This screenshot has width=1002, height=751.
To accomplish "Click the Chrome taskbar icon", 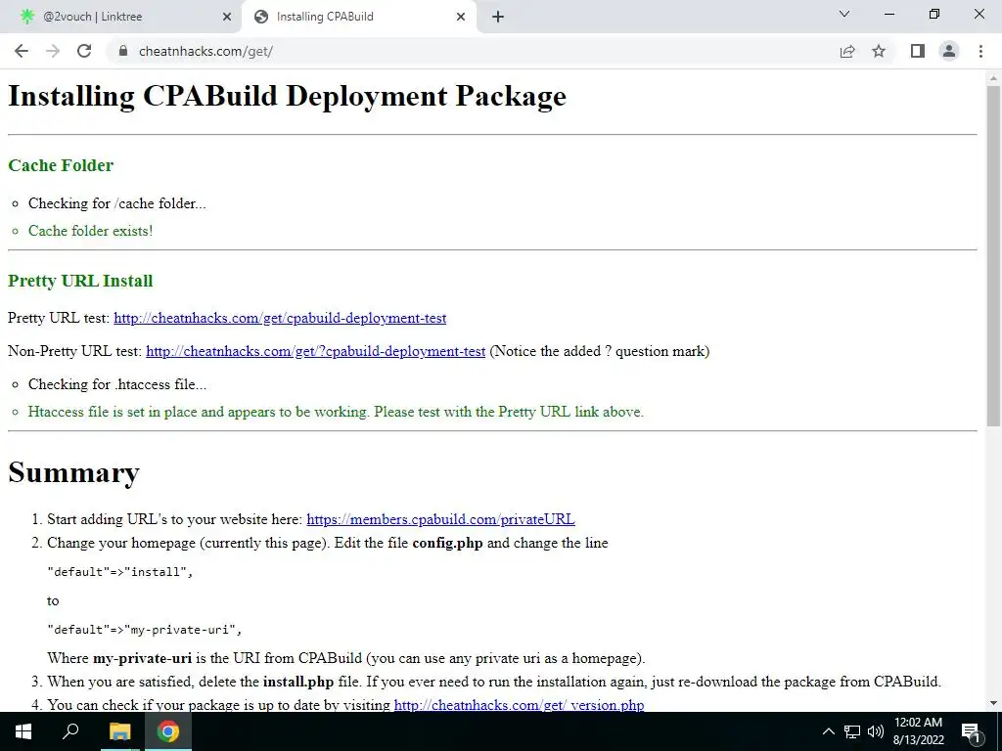I will [x=168, y=731].
